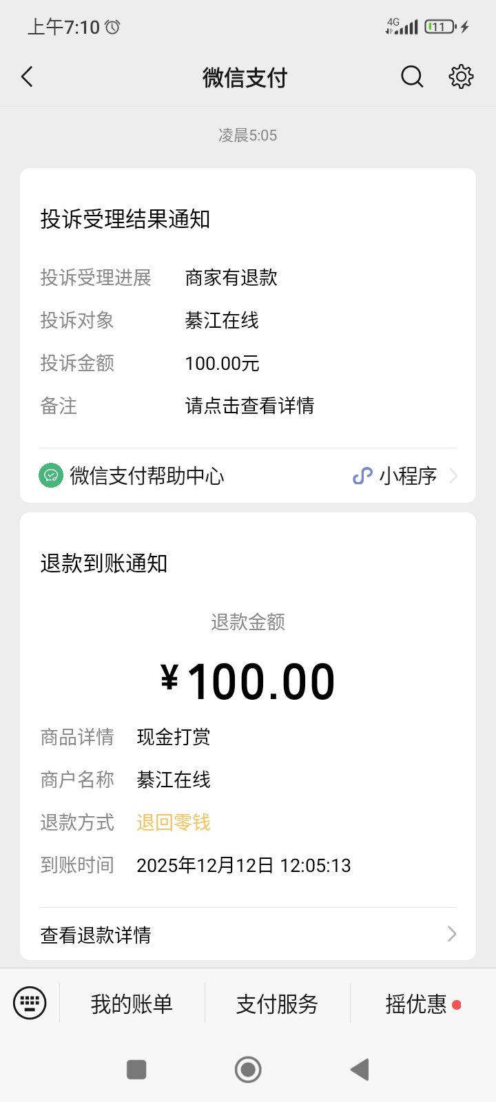Screen dimensions: 496x1102
Task: Tap the alarm clock status icon
Action: coord(112,27)
